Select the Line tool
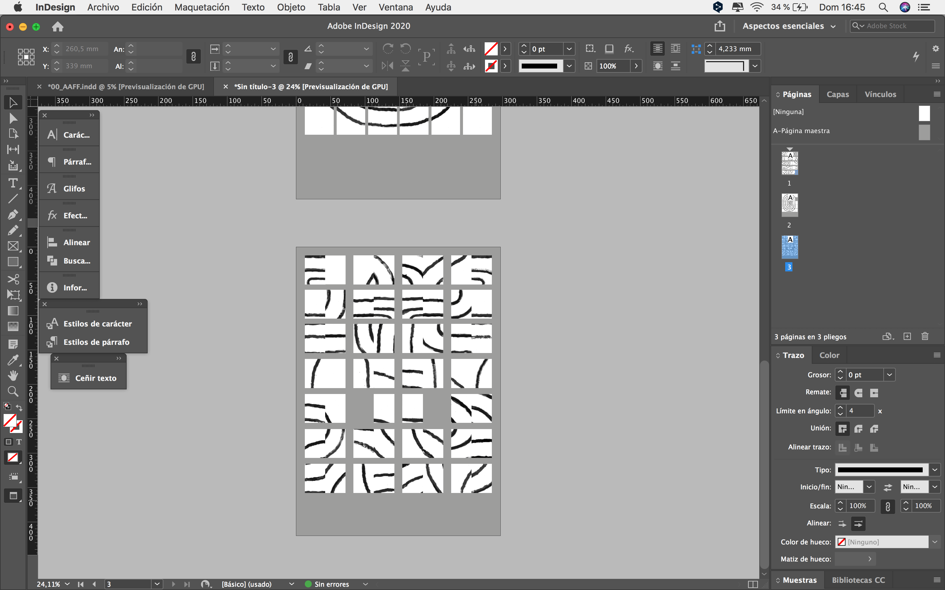This screenshot has height=590, width=945. (13, 199)
